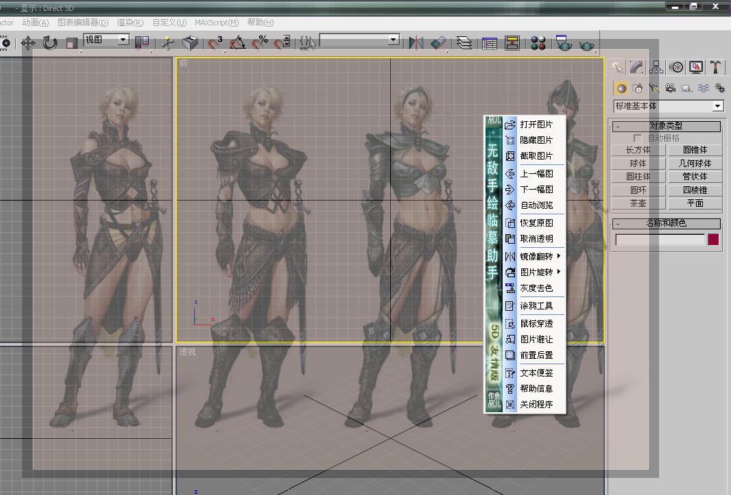Switch to the Hierarchy command panel tab

(x=656, y=68)
